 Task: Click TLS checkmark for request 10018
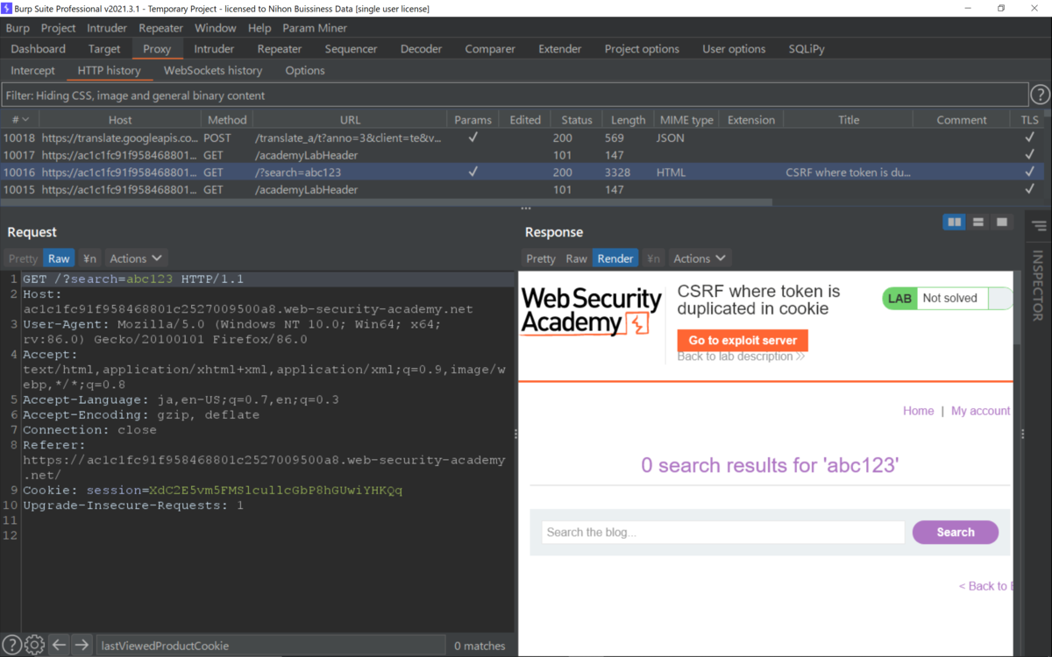point(1030,138)
